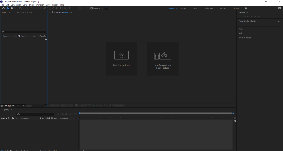Viewport: 283px width, 151px height.
Task: Open the project flowchart view icon
Action: click(46, 39)
